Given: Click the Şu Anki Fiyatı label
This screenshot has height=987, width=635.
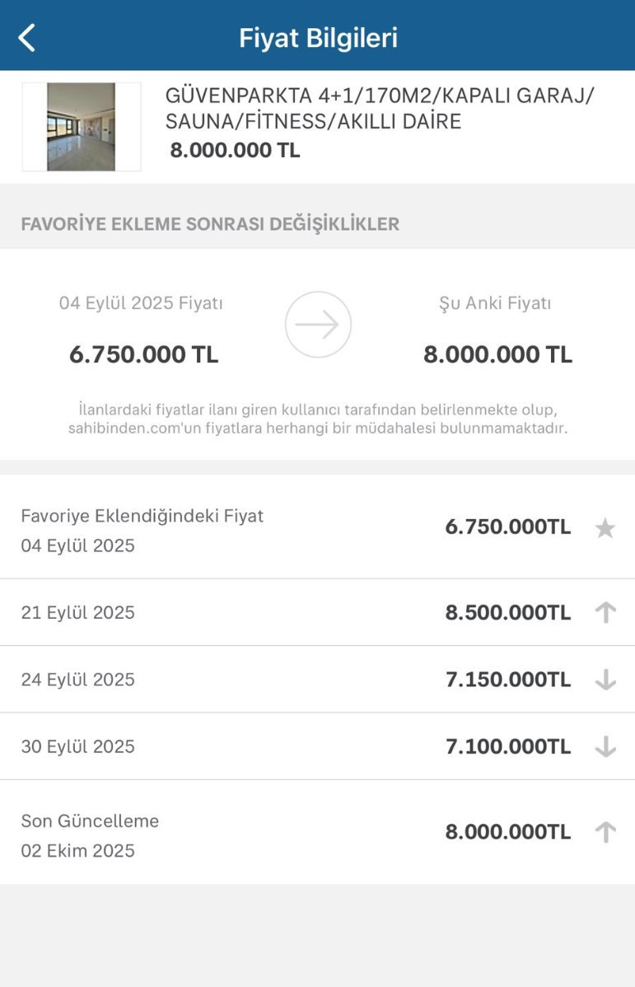Looking at the screenshot, I should (x=495, y=303).
